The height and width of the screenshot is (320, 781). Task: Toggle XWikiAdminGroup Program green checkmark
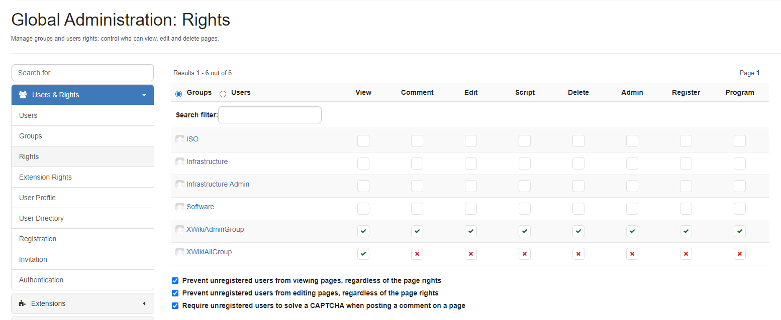pyautogui.click(x=740, y=231)
